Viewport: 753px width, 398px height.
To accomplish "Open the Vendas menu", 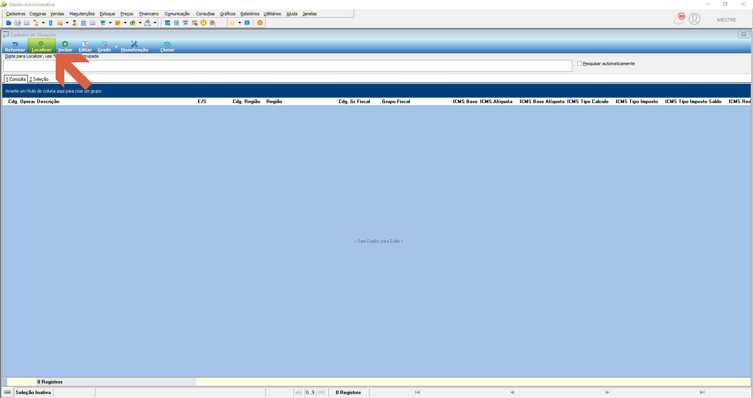I will pos(57,14).
